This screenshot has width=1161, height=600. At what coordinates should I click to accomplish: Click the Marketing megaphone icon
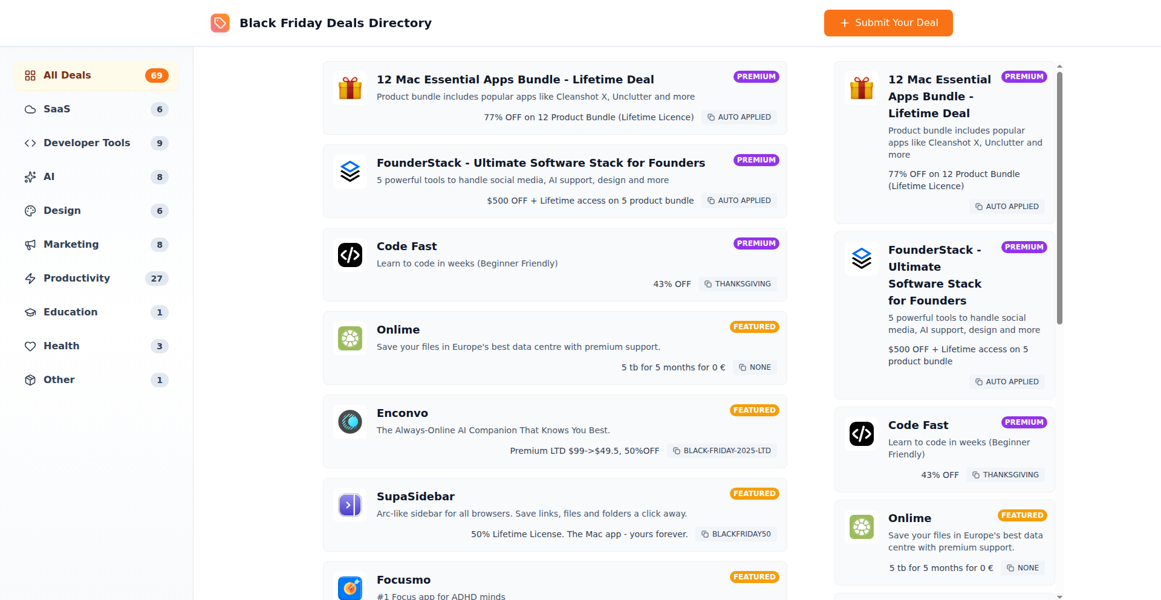tap(31, 245)
